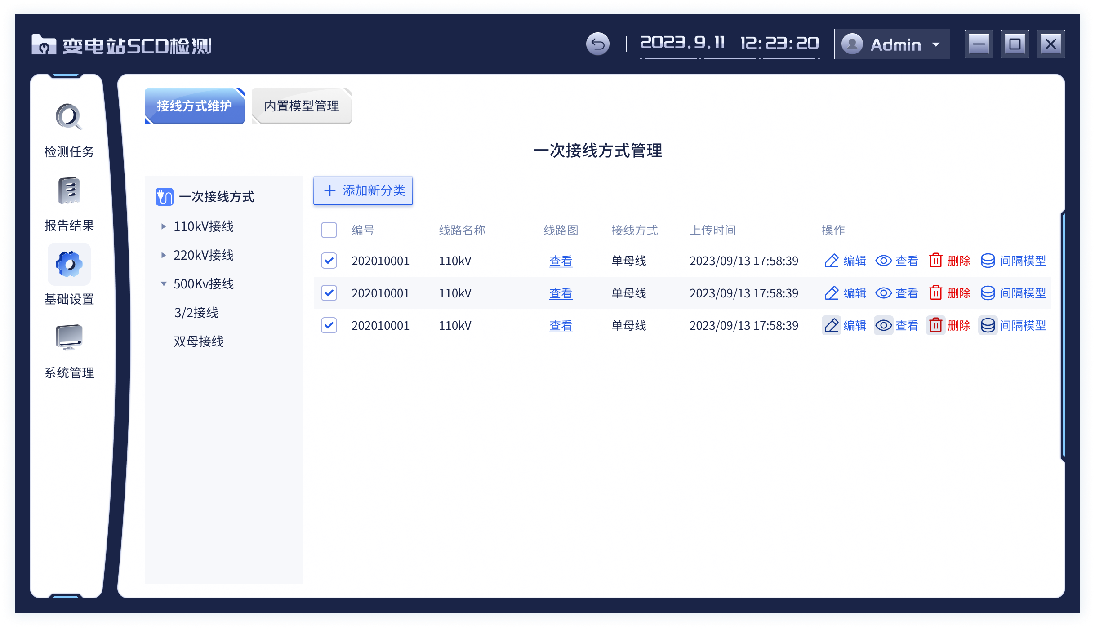
Task: Uncheck the third table row checkbox
Action: (329, 325)
